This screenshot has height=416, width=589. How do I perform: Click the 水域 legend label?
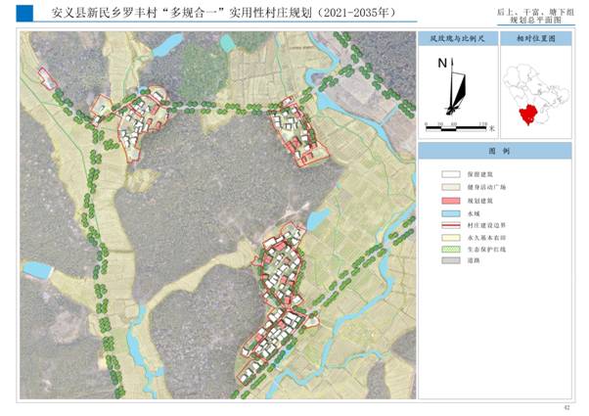(474, 213)
